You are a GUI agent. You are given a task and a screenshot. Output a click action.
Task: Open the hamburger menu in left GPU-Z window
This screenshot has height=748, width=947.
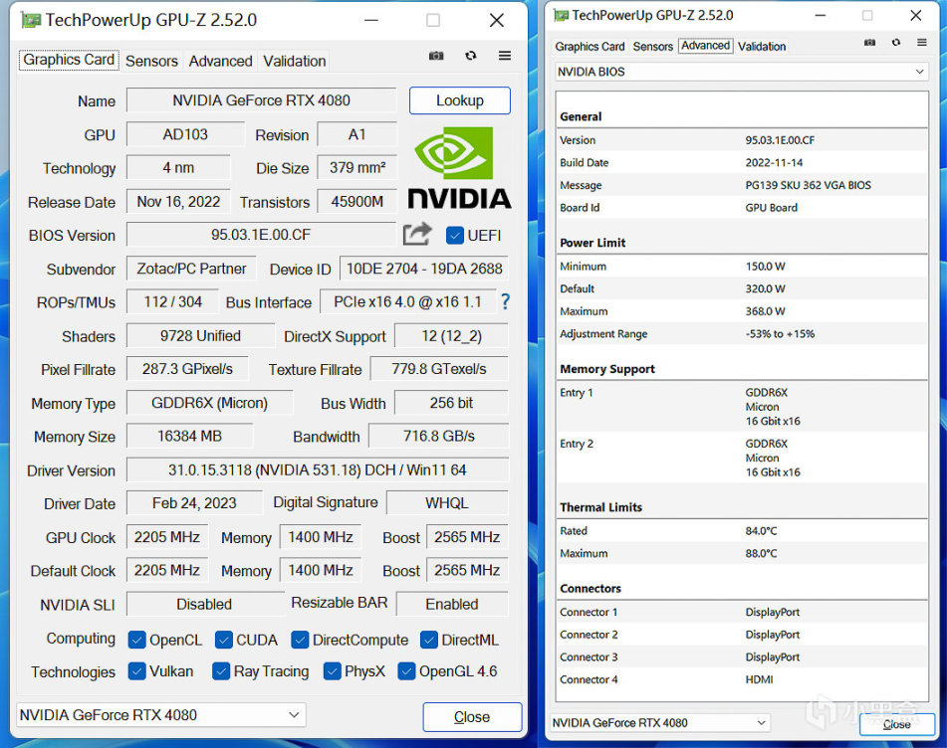[x=505, y=56]
